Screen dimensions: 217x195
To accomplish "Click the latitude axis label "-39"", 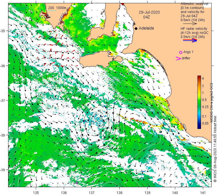I will coord(2,170).
